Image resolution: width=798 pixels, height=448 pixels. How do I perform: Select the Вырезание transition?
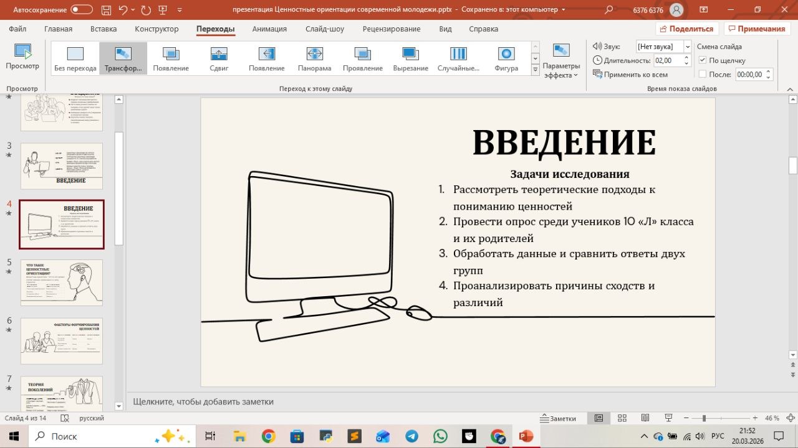tap(411, 58)
